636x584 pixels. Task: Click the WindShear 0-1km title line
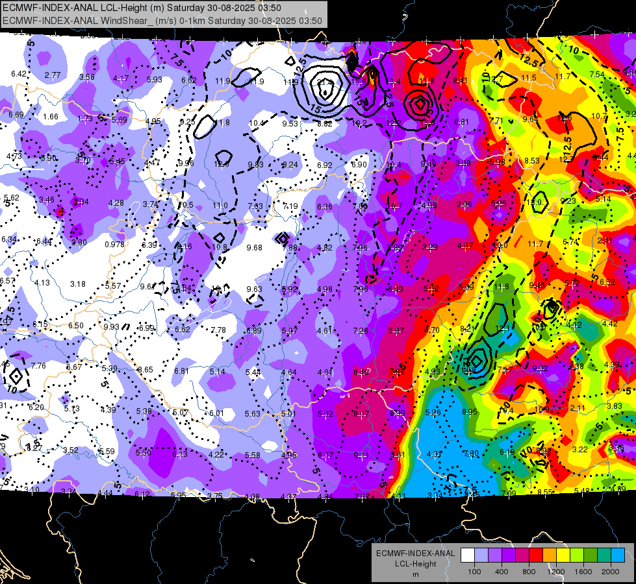point(162,21)
